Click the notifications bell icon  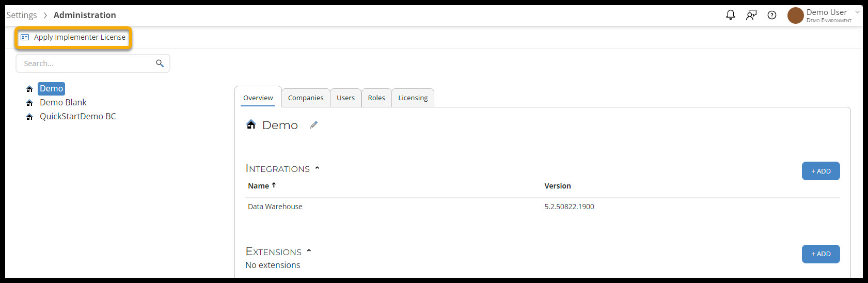pyautogui.click(x=730, y=15)
